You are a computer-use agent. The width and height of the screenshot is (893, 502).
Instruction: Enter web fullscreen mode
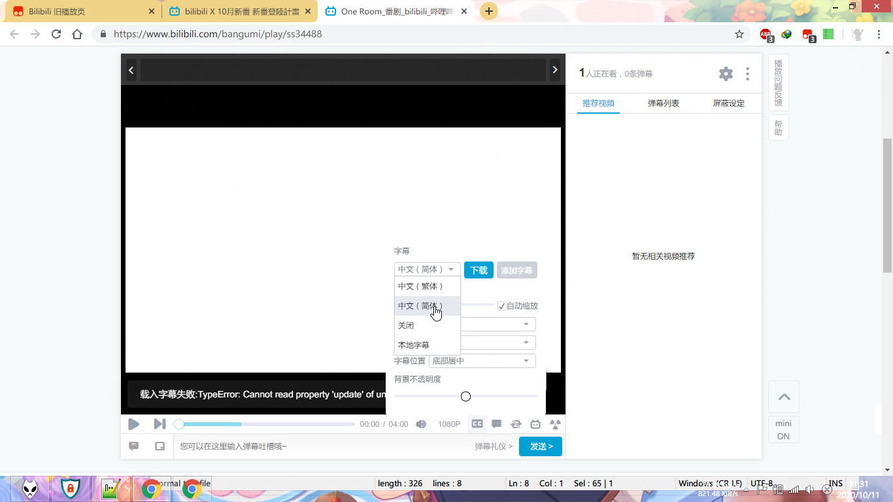[535, 424]
